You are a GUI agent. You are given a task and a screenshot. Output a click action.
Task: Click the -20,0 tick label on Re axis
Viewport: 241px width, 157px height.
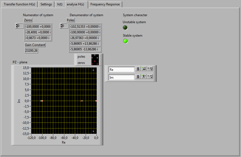(x=86, y=138)
